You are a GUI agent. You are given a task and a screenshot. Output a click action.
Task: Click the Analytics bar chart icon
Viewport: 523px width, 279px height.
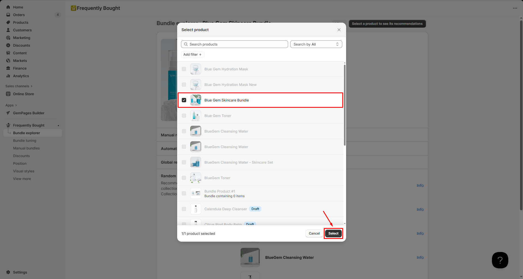(x=8, y=76)
